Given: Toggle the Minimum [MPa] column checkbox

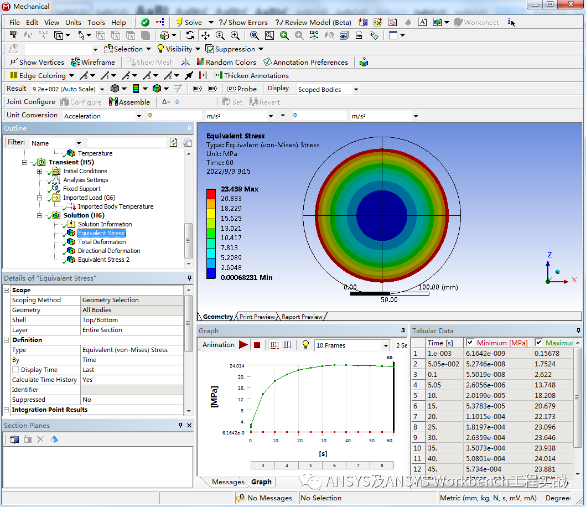Looking at the screenshot, I should (470, 343).
